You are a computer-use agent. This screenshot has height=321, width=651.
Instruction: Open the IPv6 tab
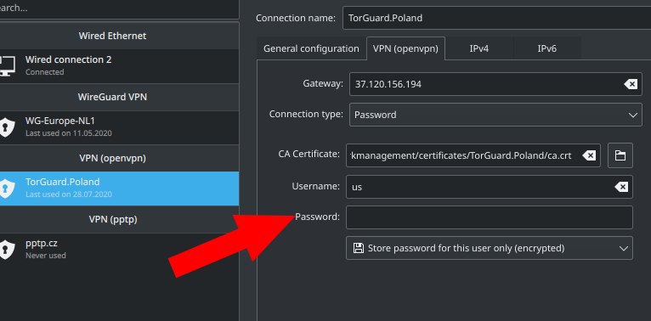point(547,48)
